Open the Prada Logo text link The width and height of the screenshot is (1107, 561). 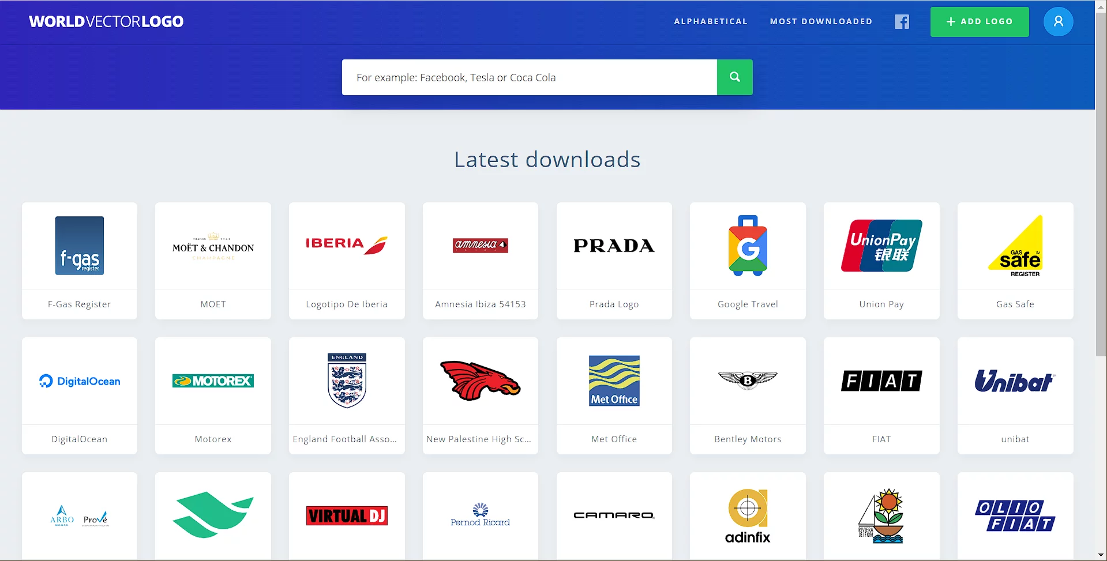614,304
